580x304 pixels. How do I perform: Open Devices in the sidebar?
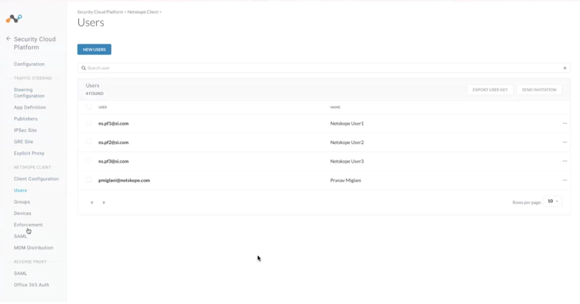coord(23,213)
